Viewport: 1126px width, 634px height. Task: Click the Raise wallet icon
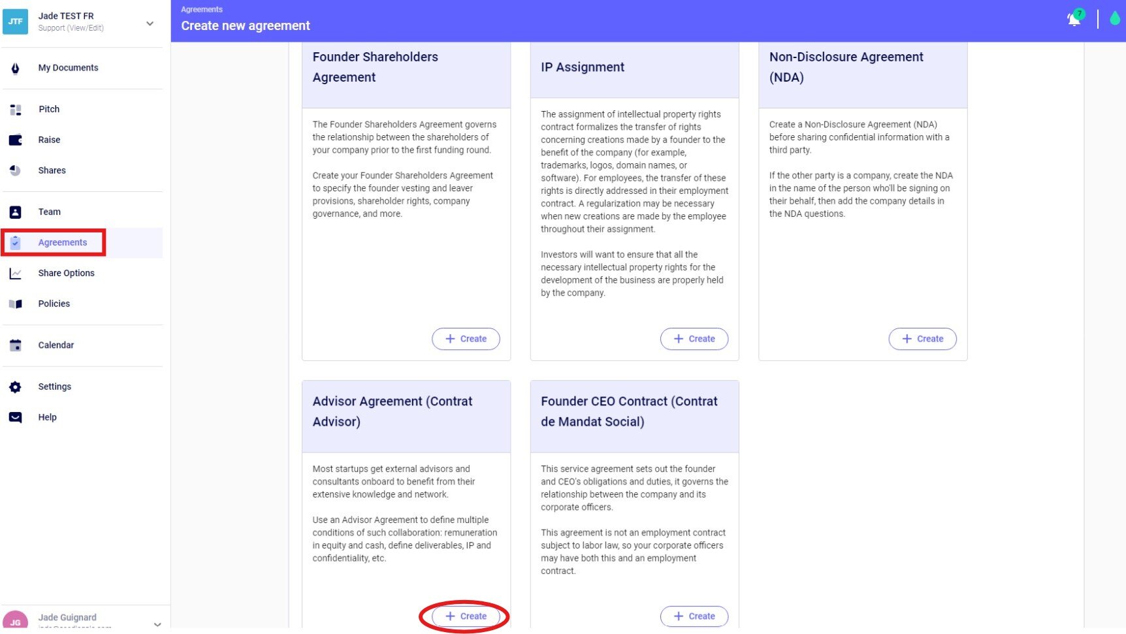(16, 140)
